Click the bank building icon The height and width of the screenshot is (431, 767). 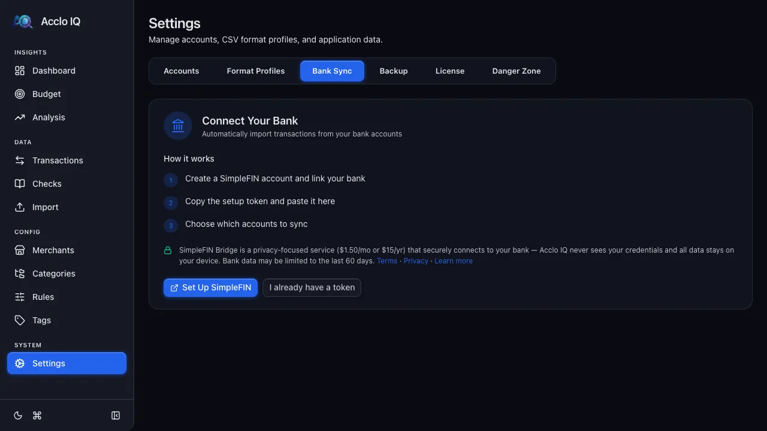(178, 126)
